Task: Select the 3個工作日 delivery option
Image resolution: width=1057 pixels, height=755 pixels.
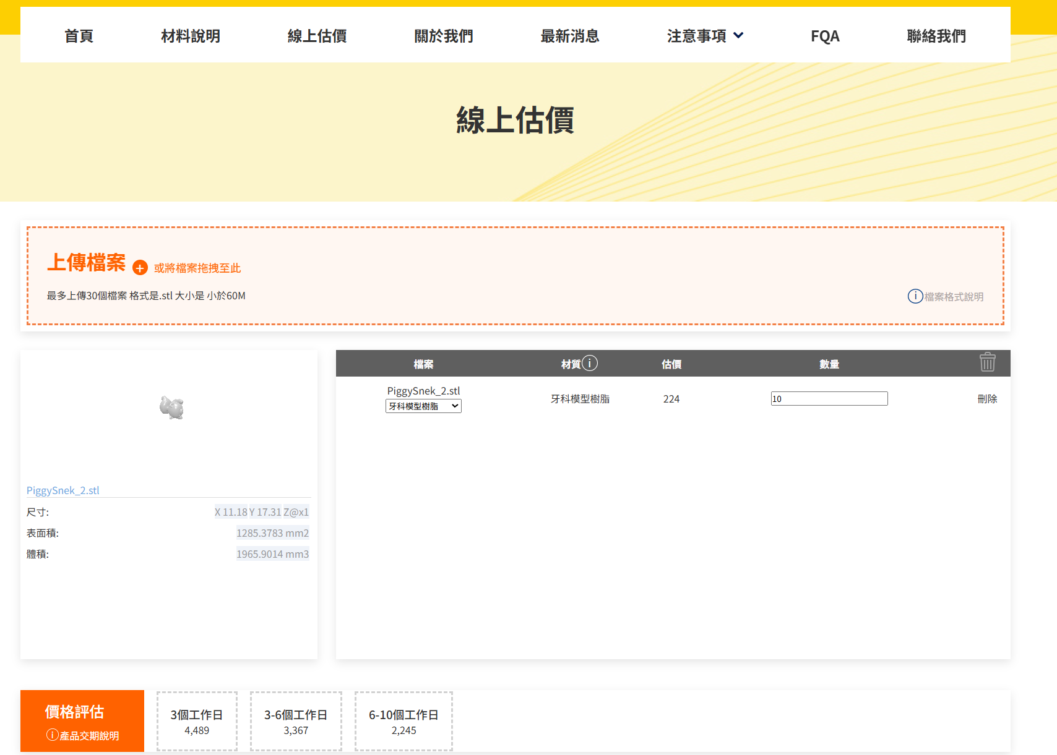Action: coord(197,722)
